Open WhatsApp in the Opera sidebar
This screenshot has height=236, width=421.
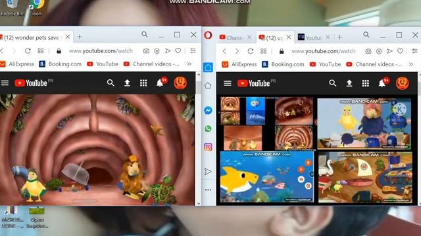208,128
